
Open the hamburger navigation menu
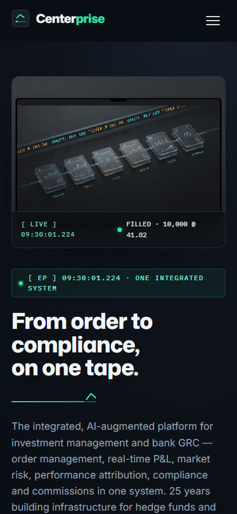coord(213,21)
